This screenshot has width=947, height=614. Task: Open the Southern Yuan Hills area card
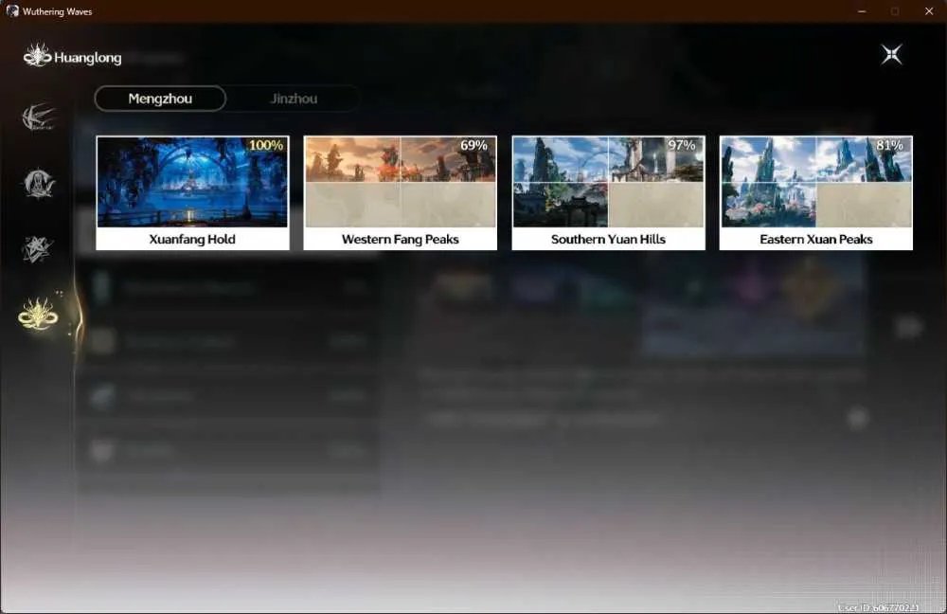pyautogui.click(x=608, y=192)
